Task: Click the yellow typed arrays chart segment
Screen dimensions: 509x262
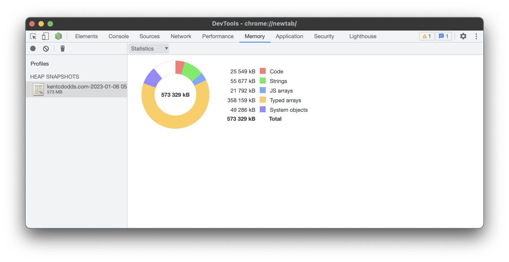Action: pyautogui.click(x=175, y=122)
